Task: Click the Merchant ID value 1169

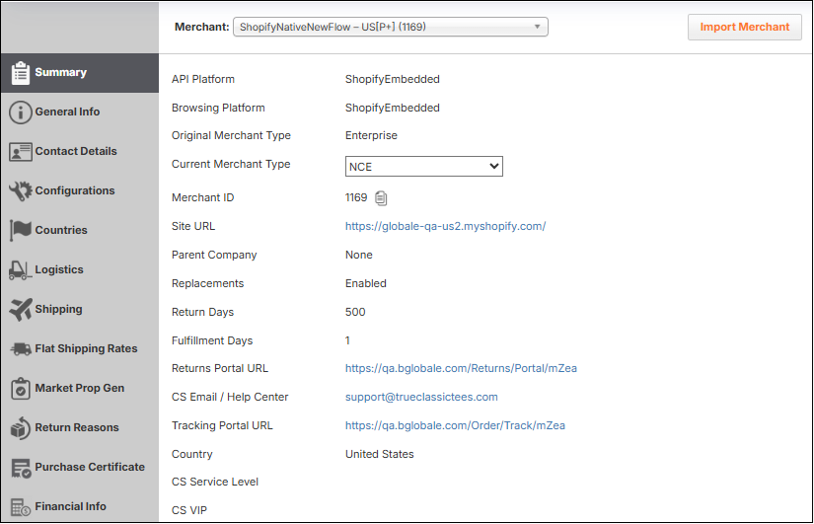Action: 356,198
